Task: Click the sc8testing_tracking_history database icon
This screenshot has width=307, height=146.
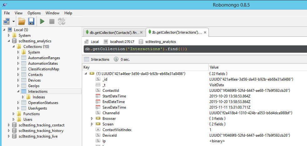Action: [x=14, y=131]
